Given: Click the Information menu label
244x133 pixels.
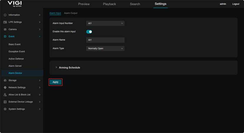Looking at the screenshot, I should click(14, 15).
